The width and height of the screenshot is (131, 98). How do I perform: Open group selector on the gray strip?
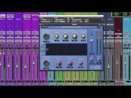tap(110, 41)
